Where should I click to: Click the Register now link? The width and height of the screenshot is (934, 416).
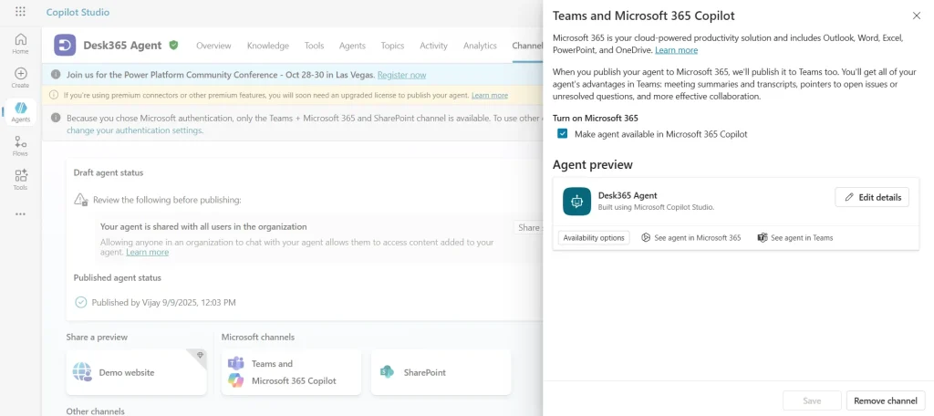click(x=401, y=75)
